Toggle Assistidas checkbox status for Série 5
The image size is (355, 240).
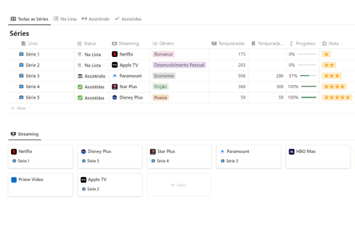(80, 98)
